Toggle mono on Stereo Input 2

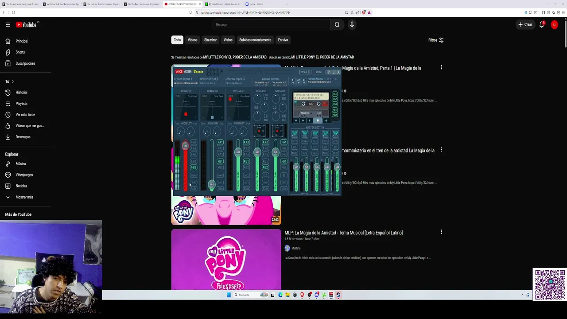220,175
